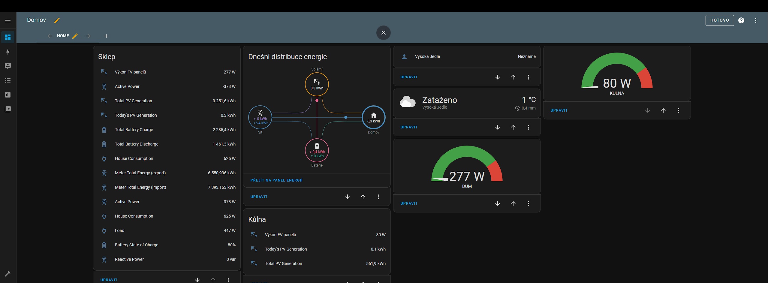Move energy distribution card up

(x=363, y=197)
